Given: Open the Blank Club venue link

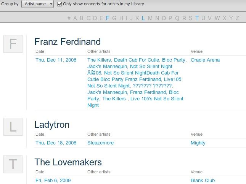Looking at the screenshot, I should (203, 181).
